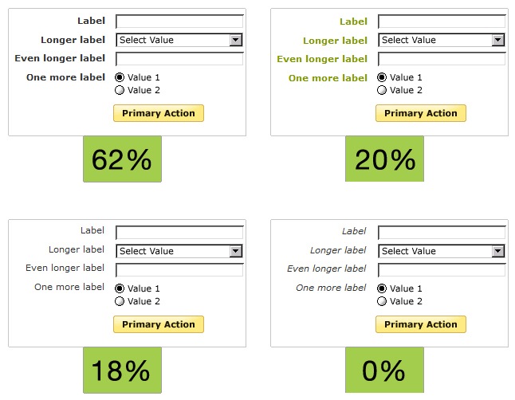Click Primary Action button above 0%
Viewport: 515px width, 400px height.
421,324
